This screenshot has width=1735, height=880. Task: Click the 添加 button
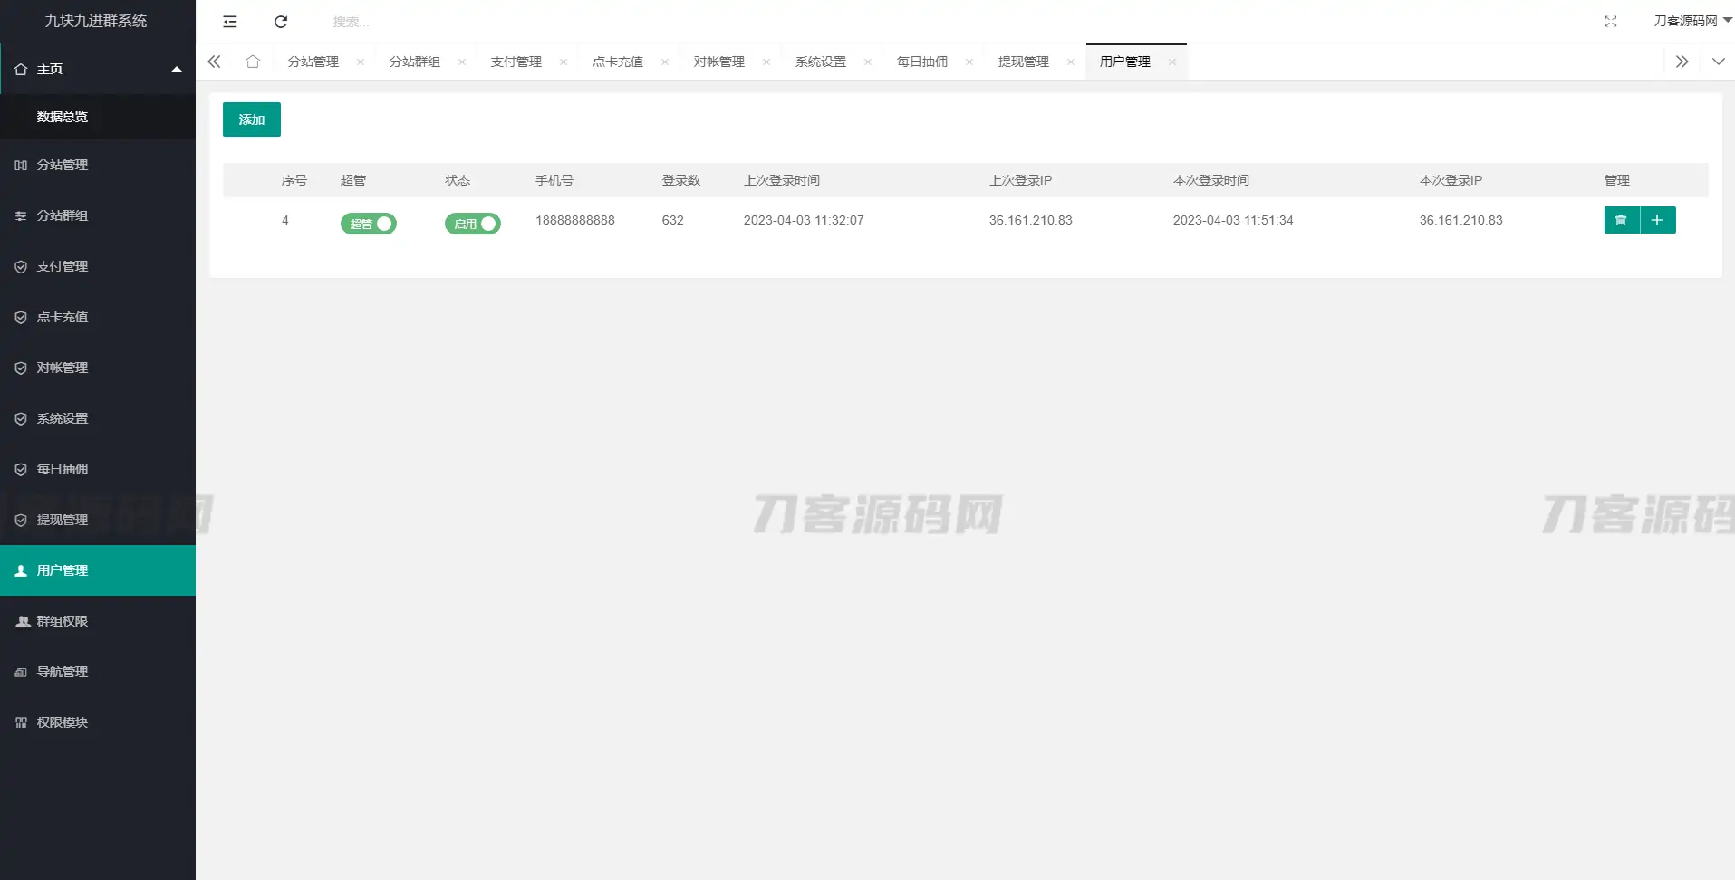tap(251, 119)
